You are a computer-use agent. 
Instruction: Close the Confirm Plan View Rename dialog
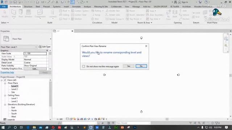click(x=146, y=46)
